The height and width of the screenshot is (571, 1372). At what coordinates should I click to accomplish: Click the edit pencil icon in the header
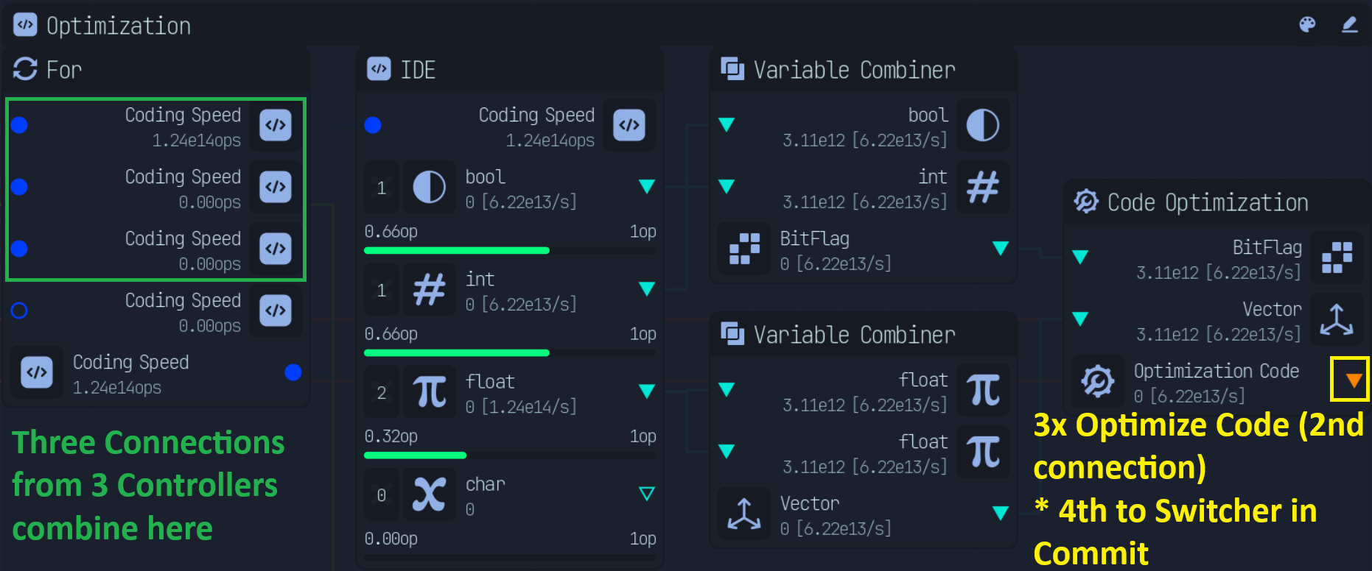pos(1349,25)
